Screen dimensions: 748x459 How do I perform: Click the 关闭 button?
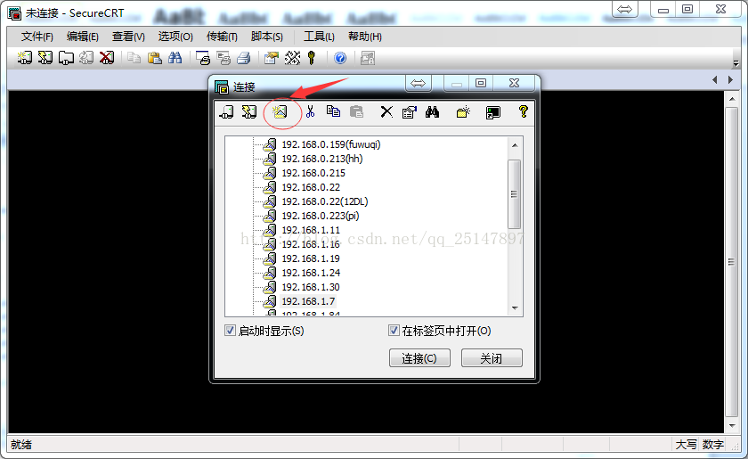point(492,358)
